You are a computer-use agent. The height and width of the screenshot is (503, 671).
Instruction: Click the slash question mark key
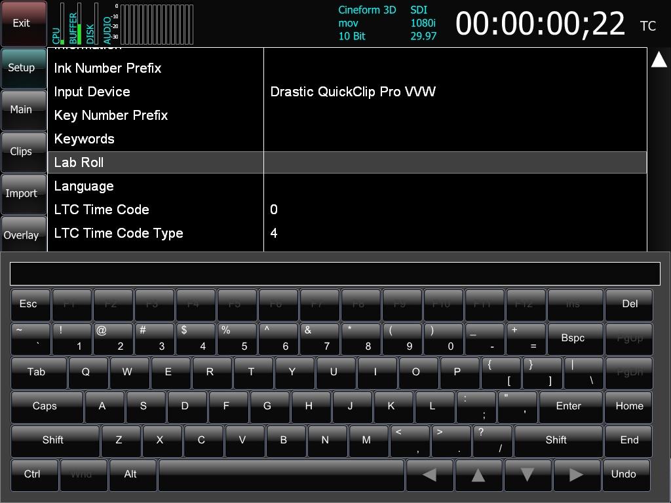493,441
